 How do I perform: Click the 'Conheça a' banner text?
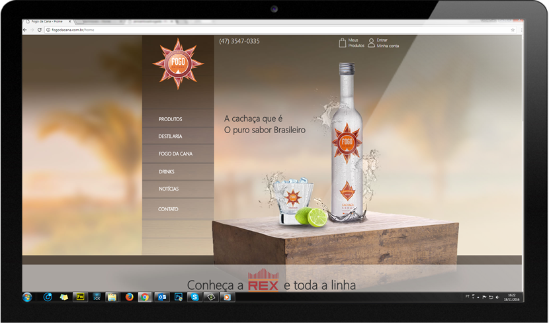click(x=215, y=285)
